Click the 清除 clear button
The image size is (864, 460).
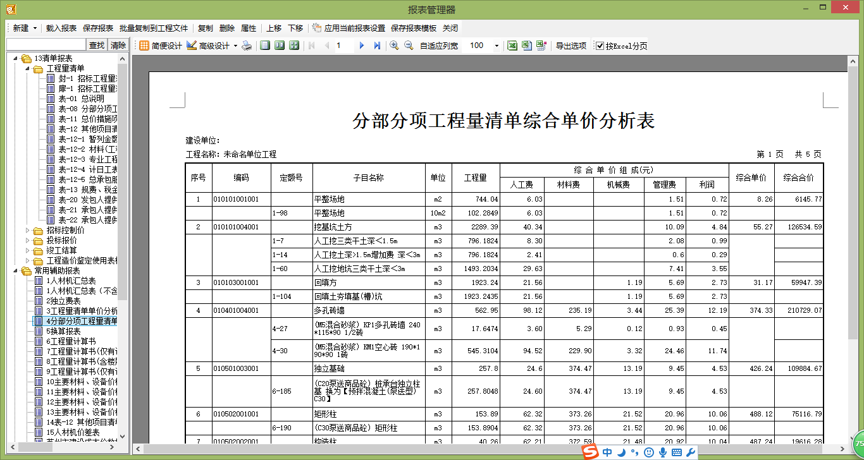pos(118,45)
